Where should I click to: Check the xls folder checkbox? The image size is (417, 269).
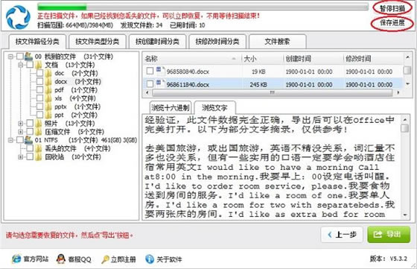coord(39,98)
